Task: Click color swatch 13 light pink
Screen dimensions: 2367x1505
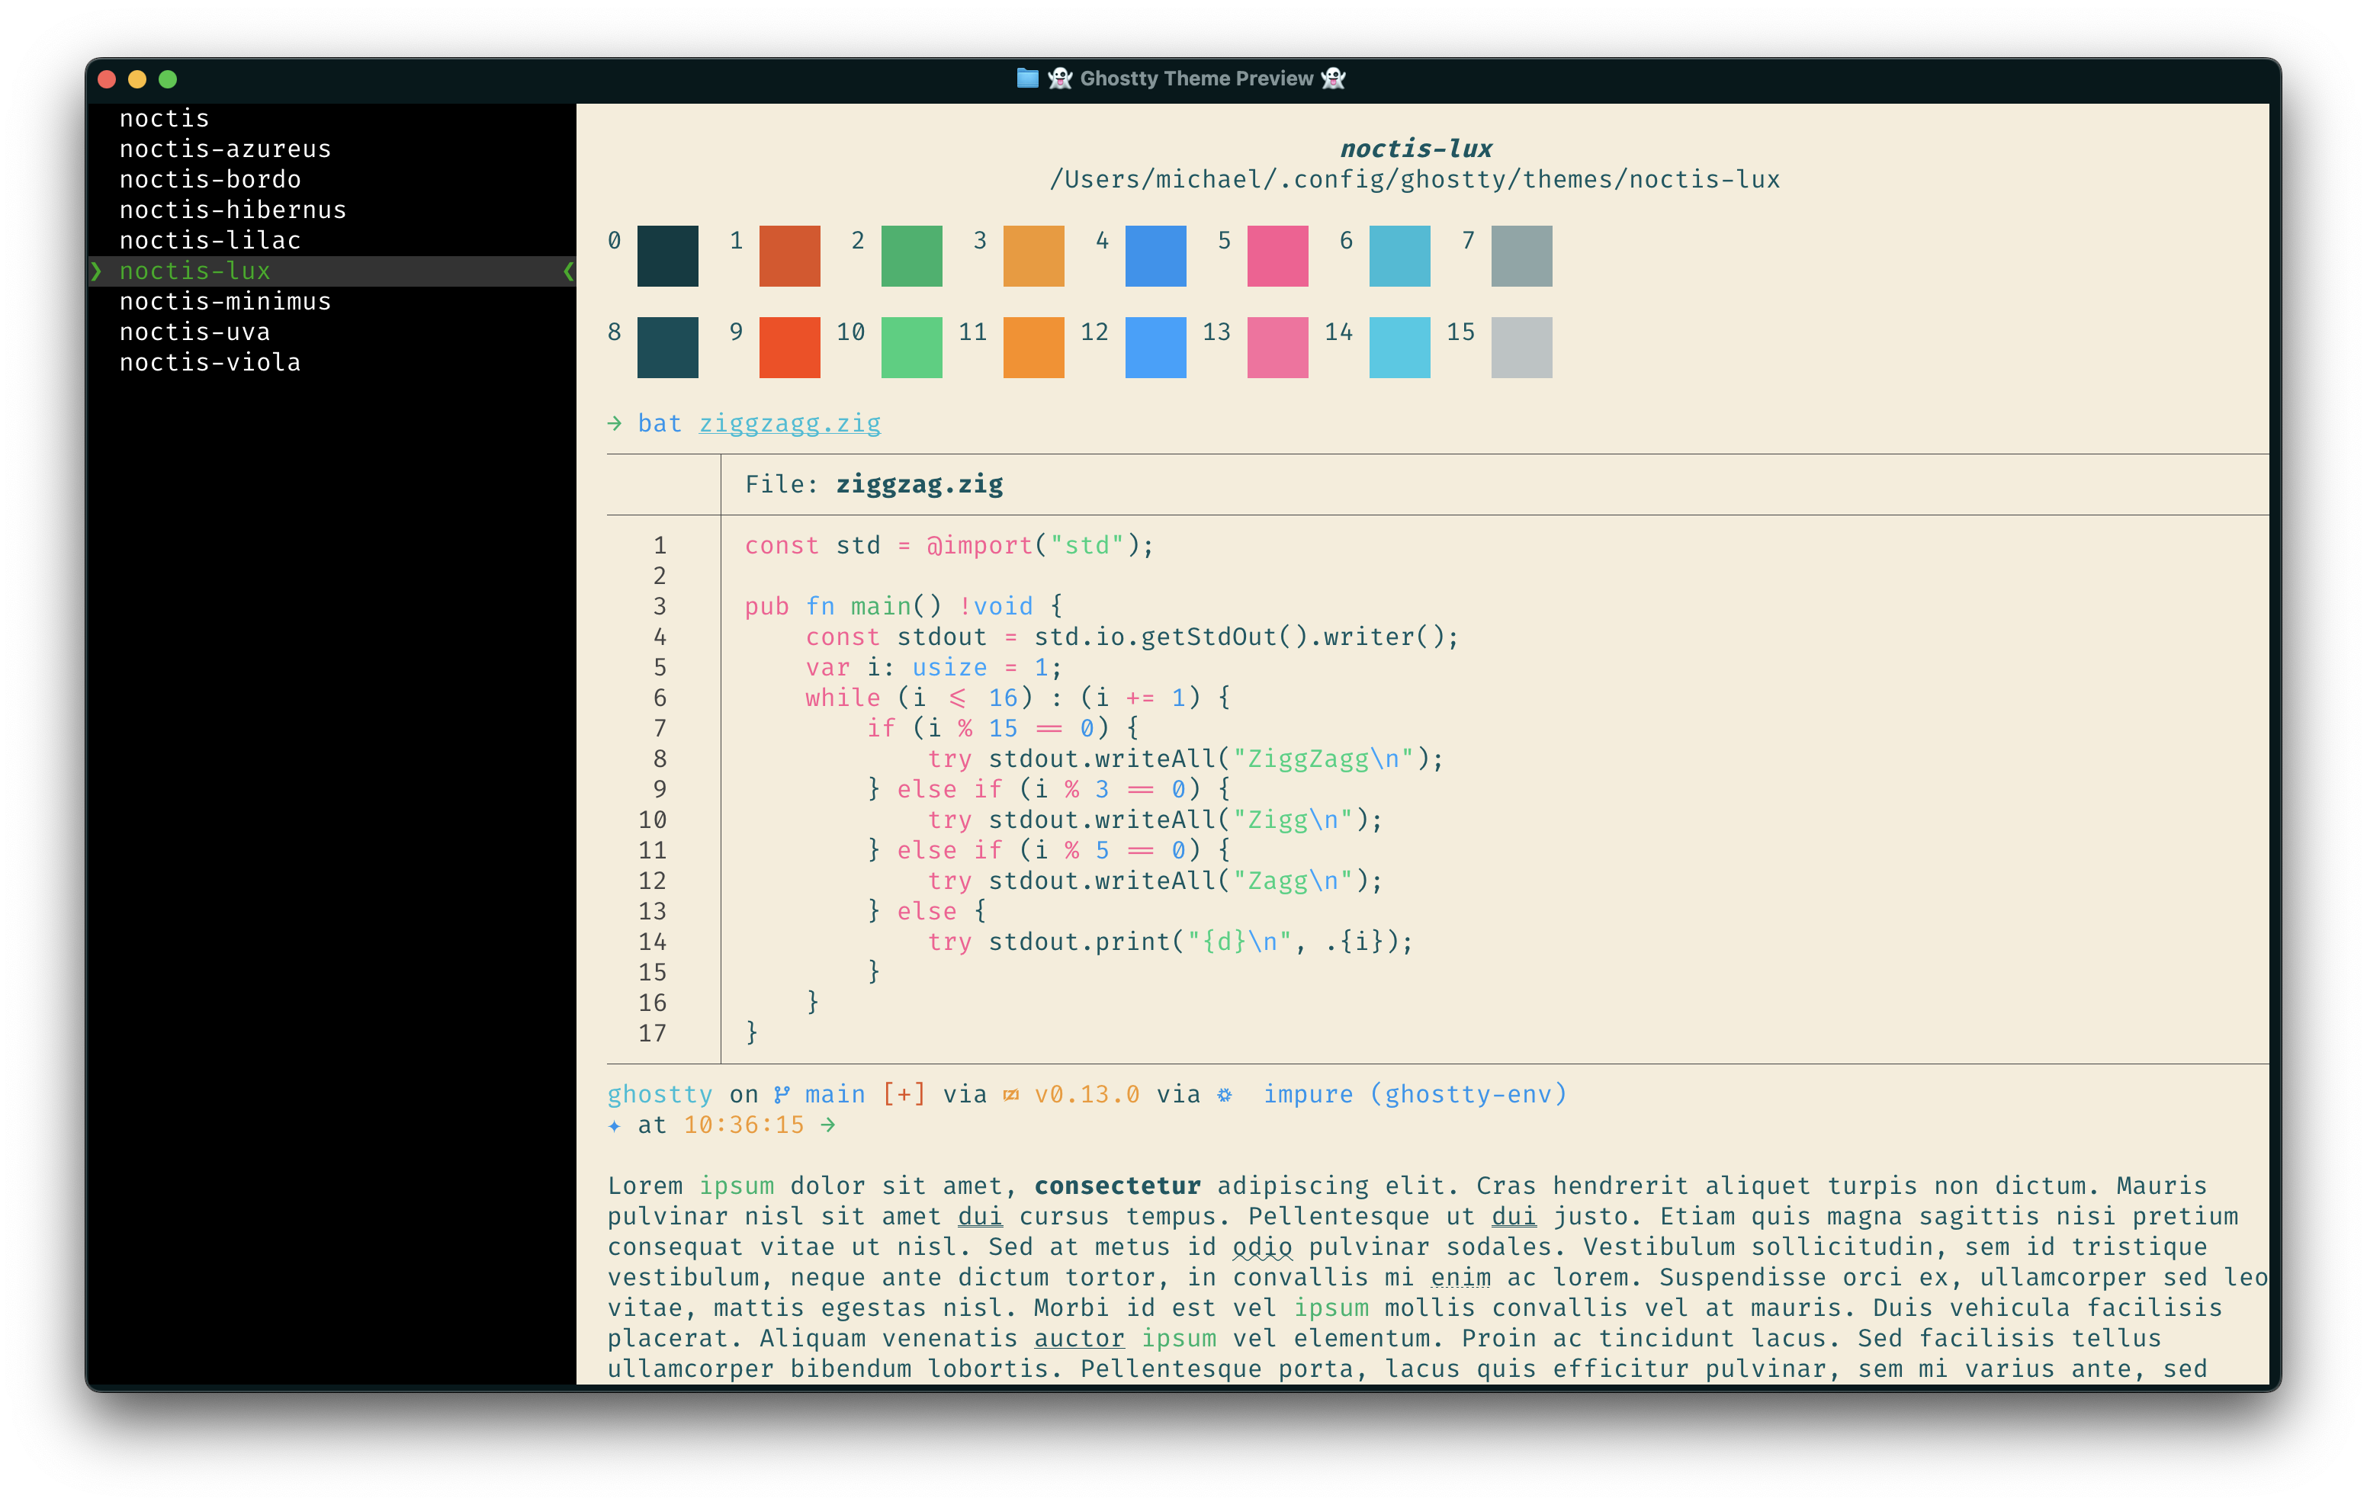Action: point(1277,347)
